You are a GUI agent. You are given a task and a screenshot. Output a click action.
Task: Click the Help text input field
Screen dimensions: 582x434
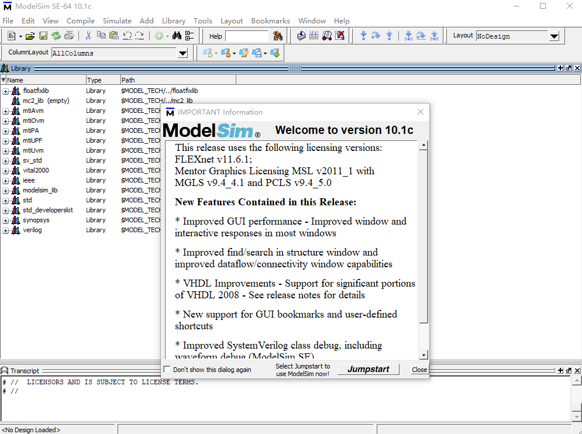[x=246, y=36]
